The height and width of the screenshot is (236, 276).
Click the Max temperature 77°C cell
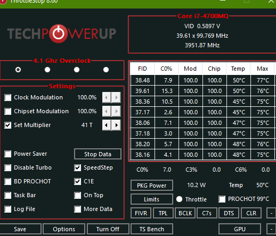tap(263, 80)
